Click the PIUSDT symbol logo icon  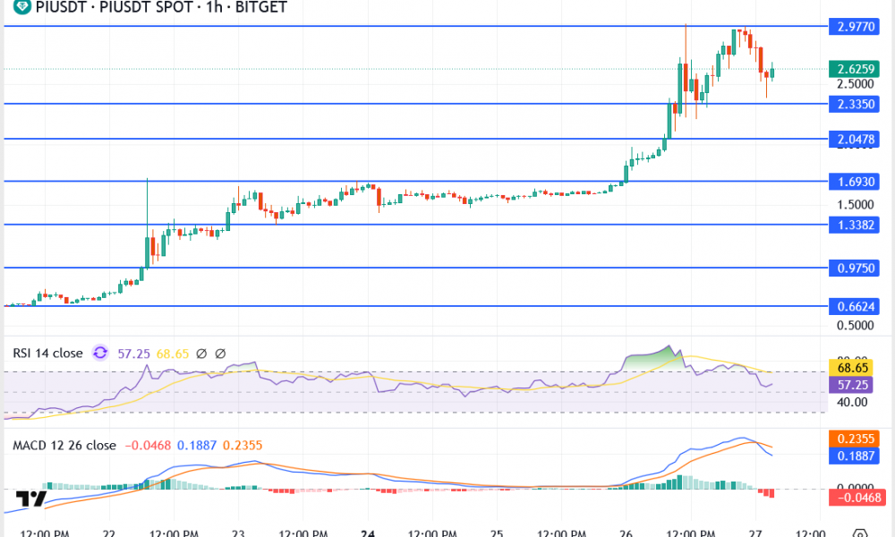tap(21, 6)
